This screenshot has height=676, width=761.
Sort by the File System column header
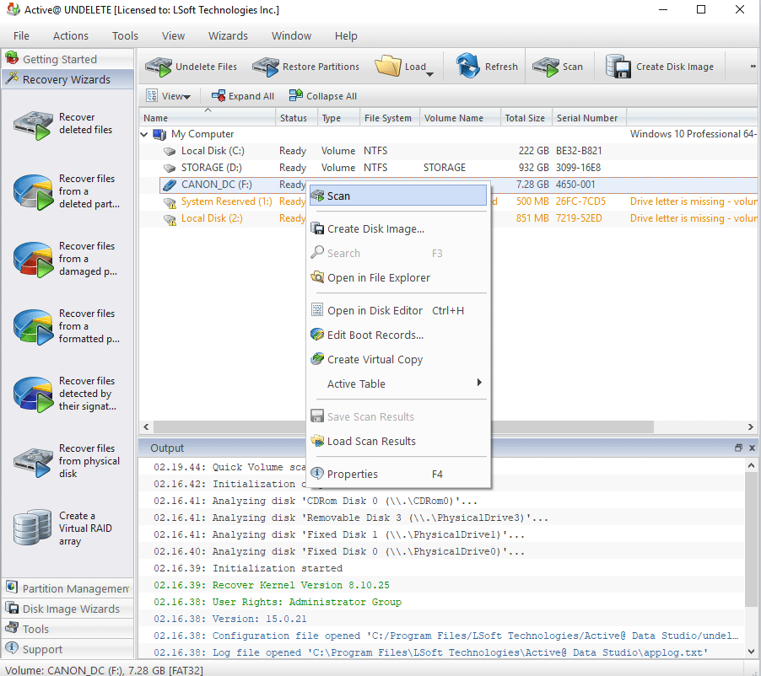(390, 118)
